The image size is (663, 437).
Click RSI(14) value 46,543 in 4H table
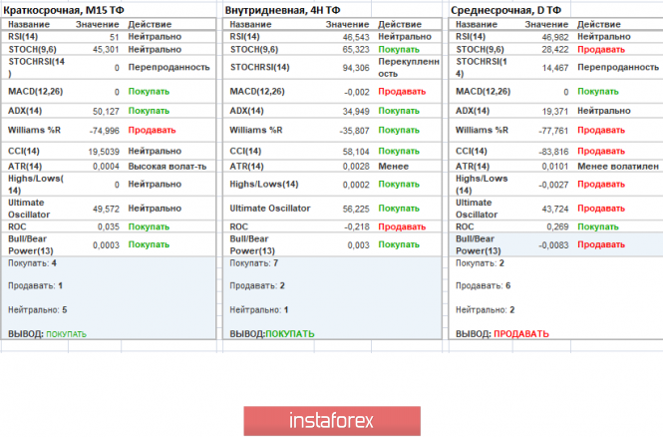356,37
